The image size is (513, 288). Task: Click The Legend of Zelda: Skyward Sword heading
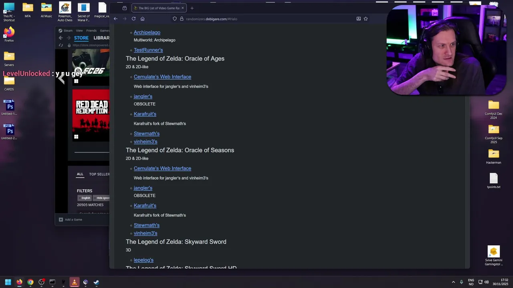[176, 242]
